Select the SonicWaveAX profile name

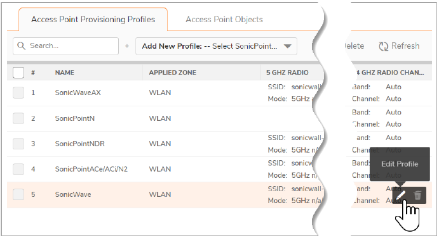pyautogui.click(x=78, y=92)
